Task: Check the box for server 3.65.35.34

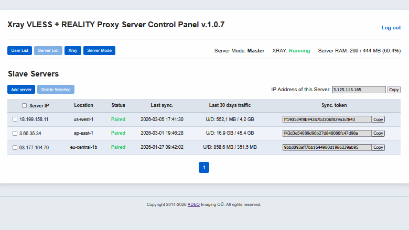Action: pyautogui.click(x=15, y=134)
